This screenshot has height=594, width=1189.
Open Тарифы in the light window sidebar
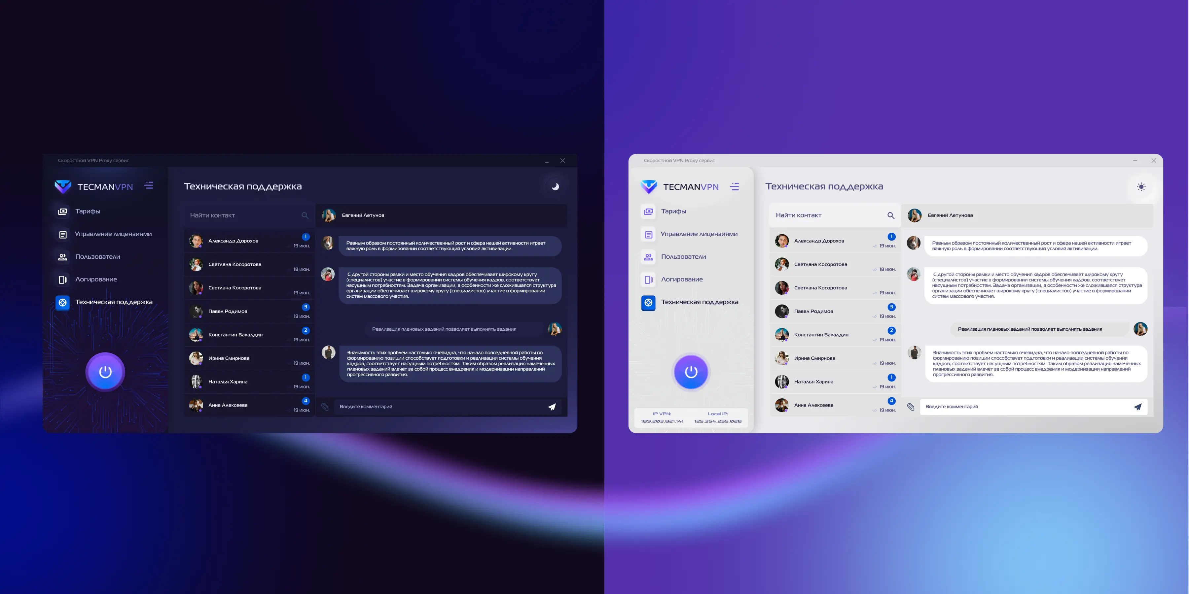point(673,211)
